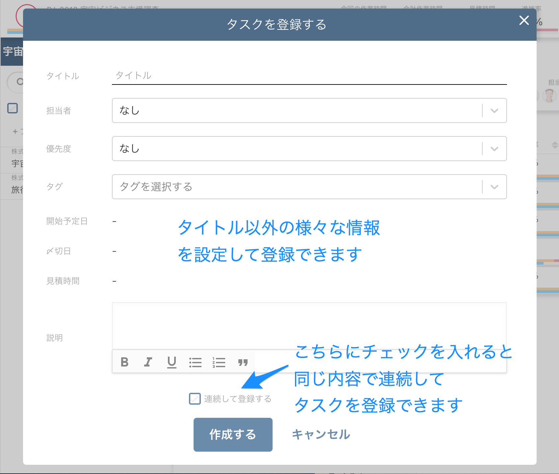Enable the 連続して登録する checkbox
The image size is (559, 474).
[195, 398]
